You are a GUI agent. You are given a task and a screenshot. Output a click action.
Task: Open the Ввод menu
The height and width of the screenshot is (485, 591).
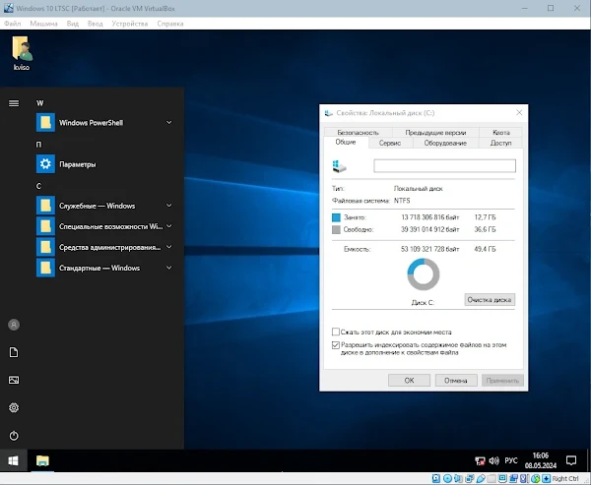(x=95, y=24)
